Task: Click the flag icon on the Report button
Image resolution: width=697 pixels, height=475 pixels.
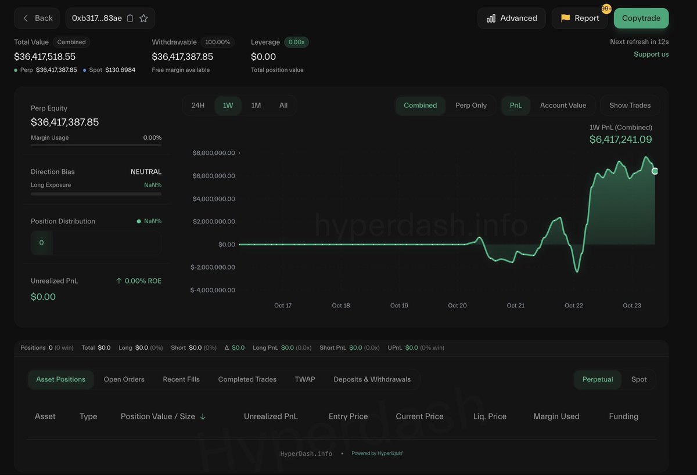Action: pyautogui.click(x=564, y=18)
